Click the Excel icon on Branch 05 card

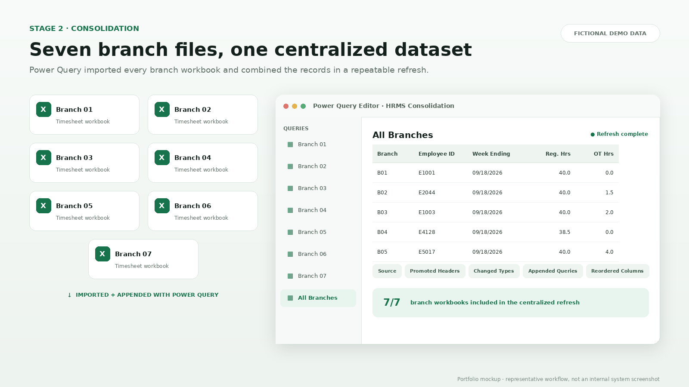tap(43, 206)
